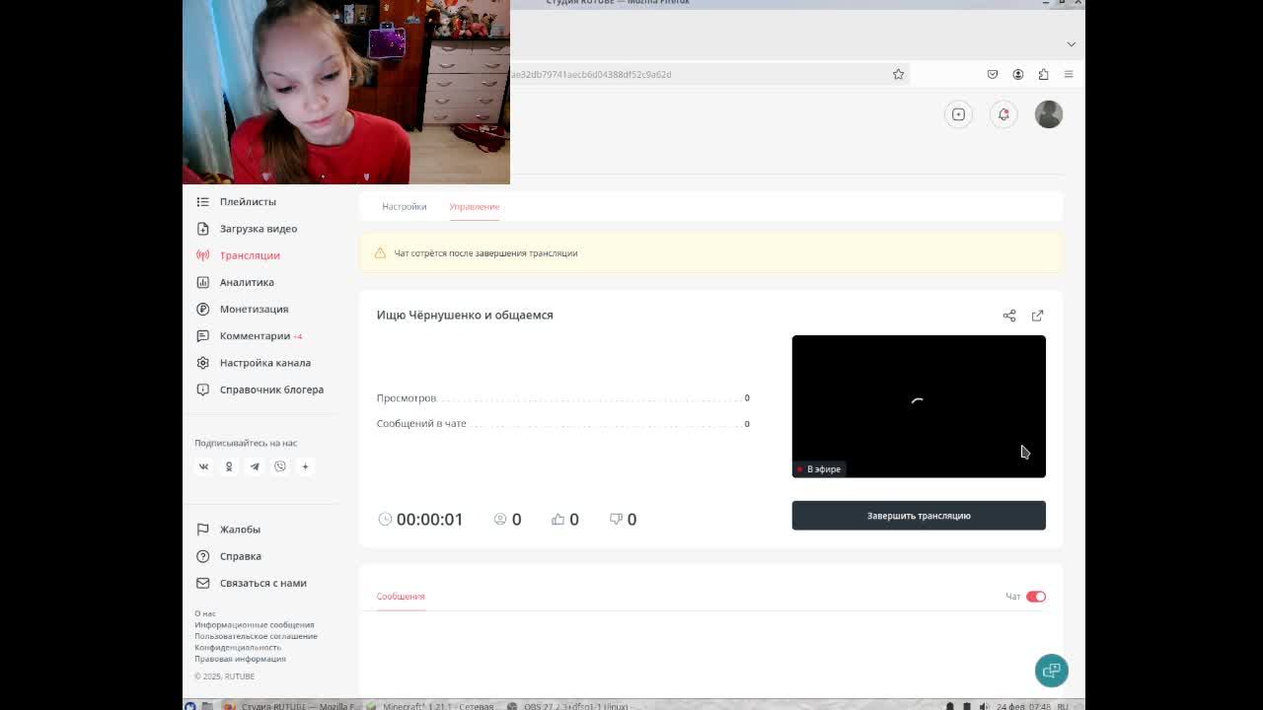Click the broadcast antenna icon
This screenshot has width=1263, height=710.
[x=202, y=255]
